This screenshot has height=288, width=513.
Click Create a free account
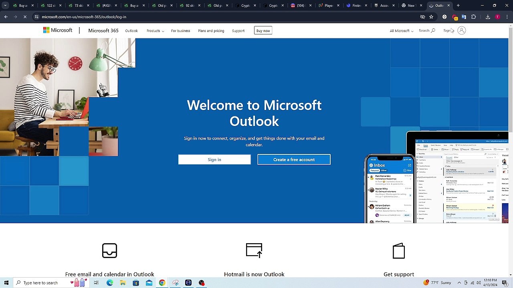click(x=294, y=160)
